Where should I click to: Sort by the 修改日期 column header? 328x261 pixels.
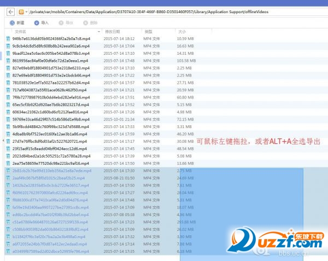(112, 32)
